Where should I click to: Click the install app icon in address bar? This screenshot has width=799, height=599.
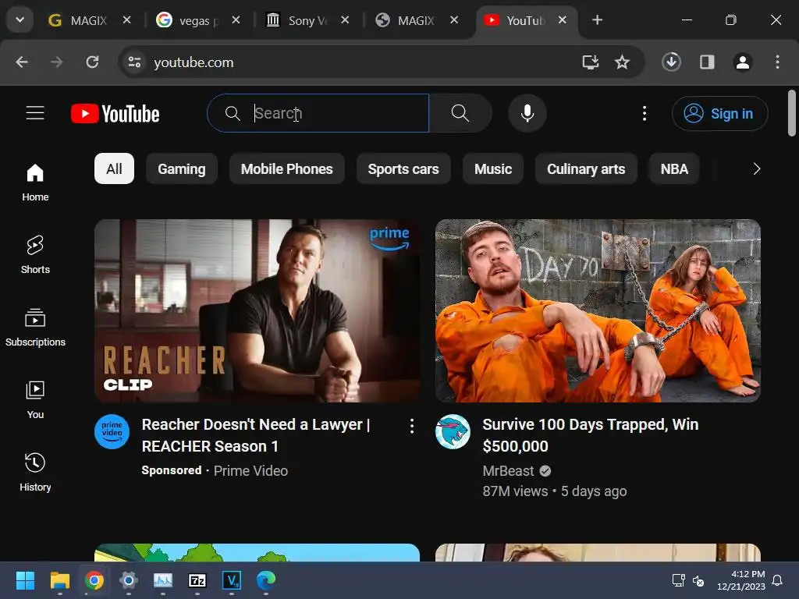590,62
